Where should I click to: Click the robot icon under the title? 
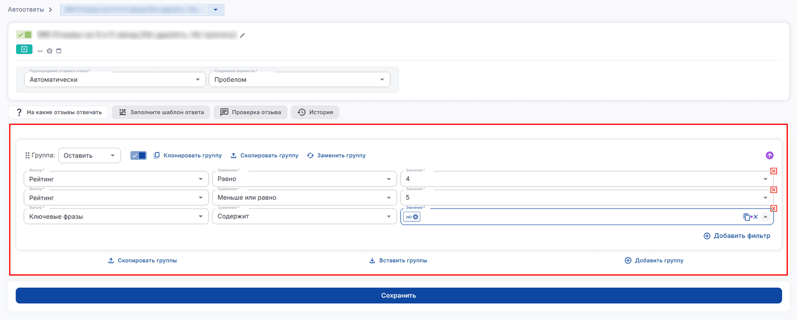(50, 51)
